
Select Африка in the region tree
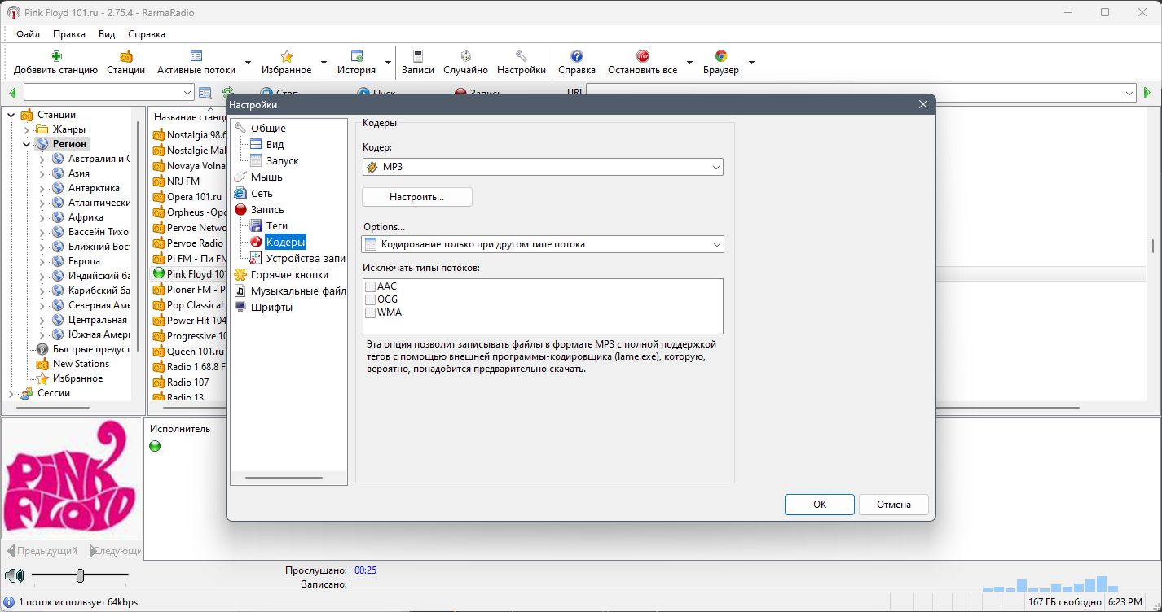tap(86, 217)
